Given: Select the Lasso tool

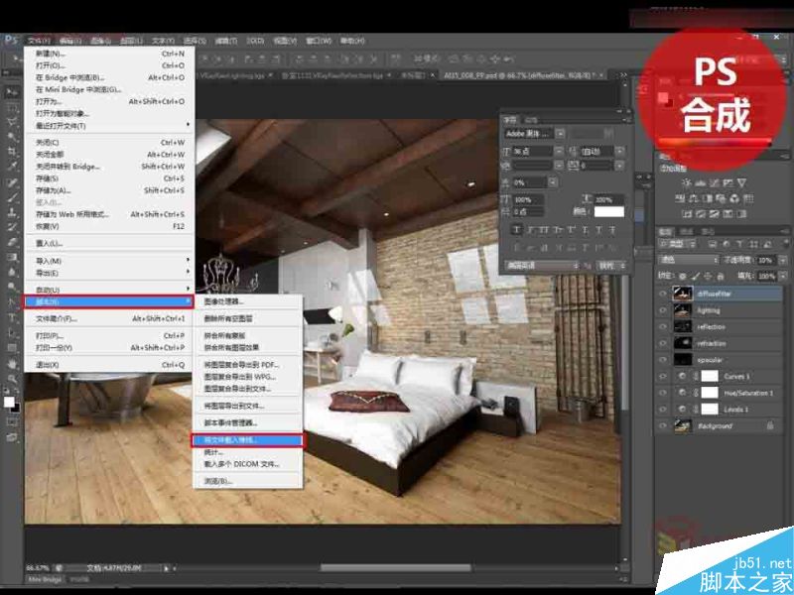Looking at the screenshot, I should pos(12,122).
